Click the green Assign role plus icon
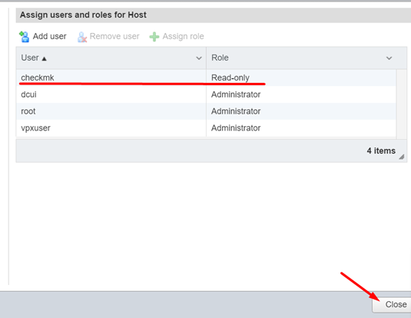 (x=154, y=37)
